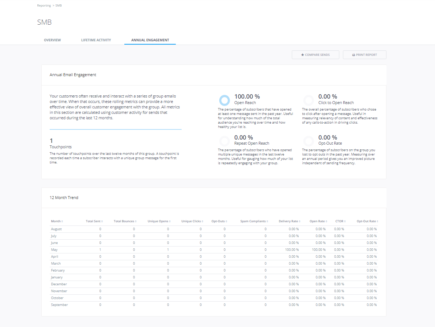Switch to the Overview tab

click(x=53, y=40)
